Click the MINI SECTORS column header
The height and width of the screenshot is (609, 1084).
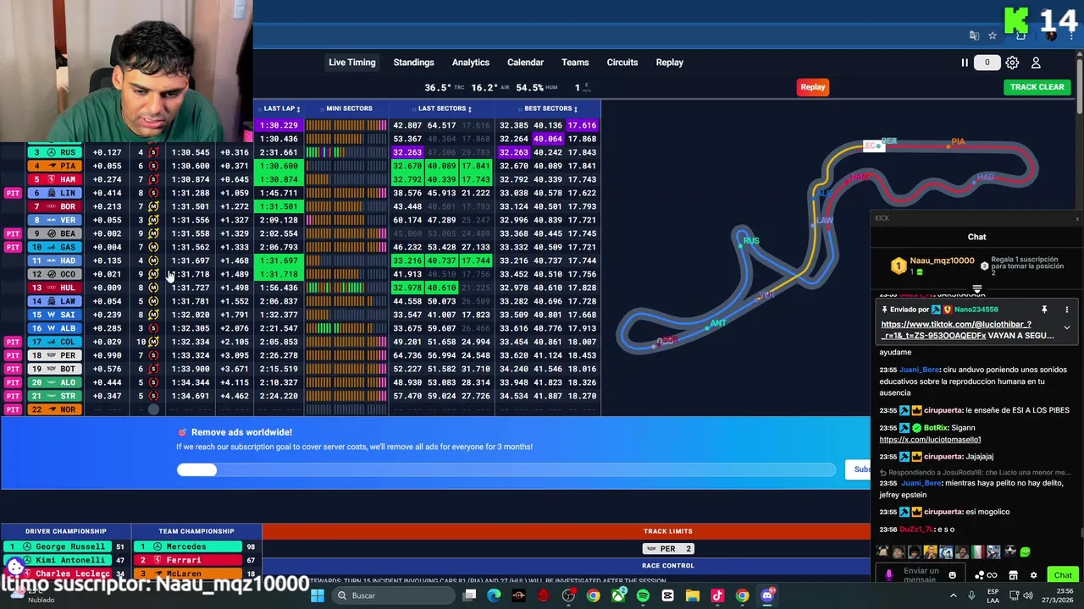pyautogui.click(x=349, y=108)
